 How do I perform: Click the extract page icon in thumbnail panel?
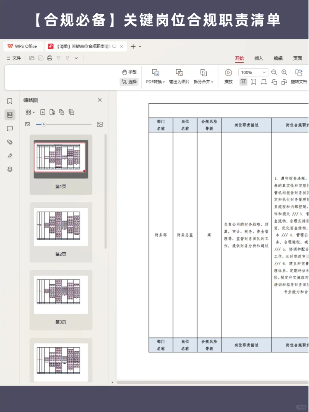[x=52, y=112]
